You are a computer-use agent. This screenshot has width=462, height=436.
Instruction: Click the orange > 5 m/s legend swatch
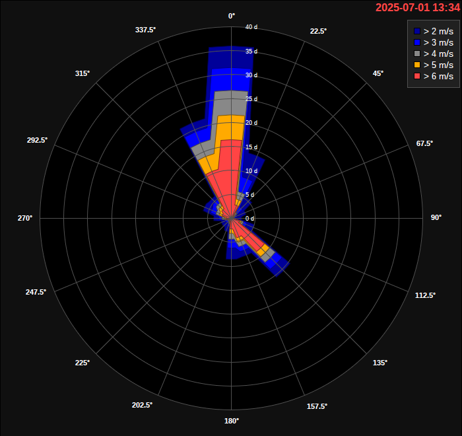click(x=417, y=65)
